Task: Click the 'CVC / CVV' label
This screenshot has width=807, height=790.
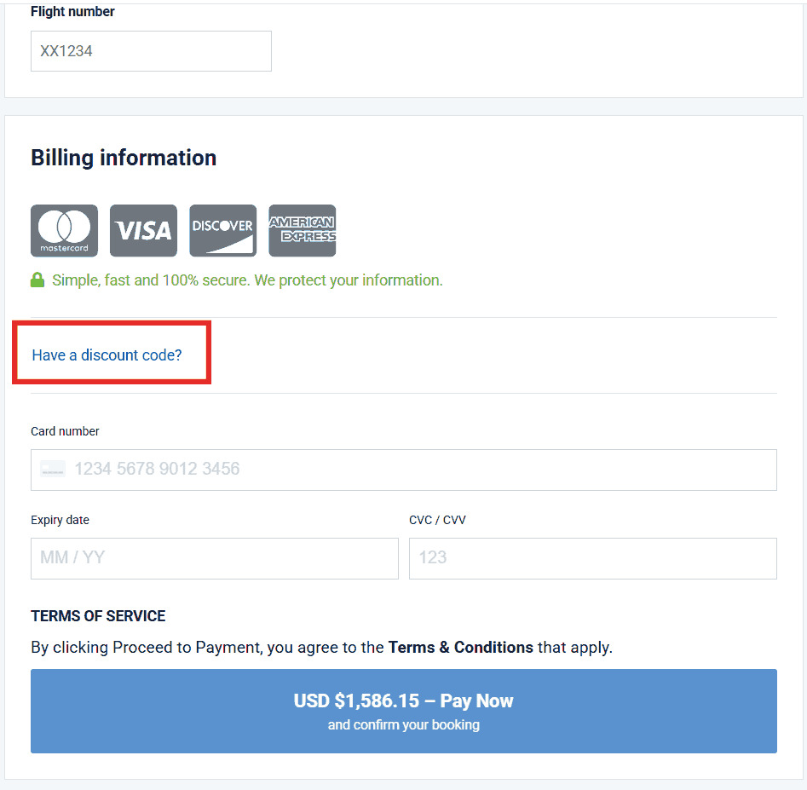Action: click(437, 520)
